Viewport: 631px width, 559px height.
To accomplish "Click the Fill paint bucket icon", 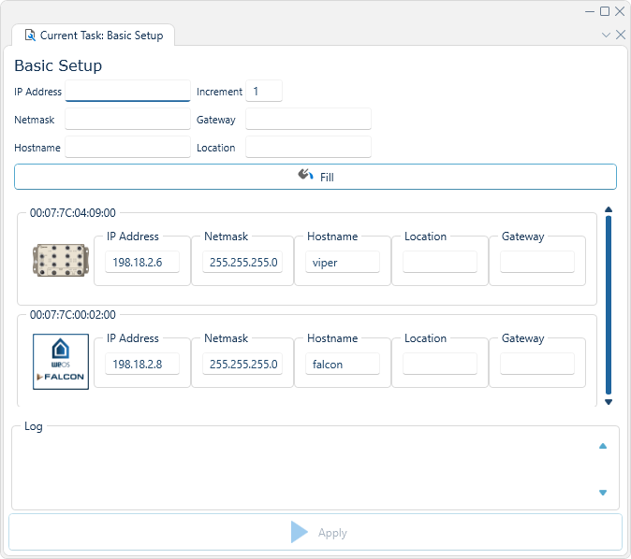I will pyautogui.click(x=305, y=176).
